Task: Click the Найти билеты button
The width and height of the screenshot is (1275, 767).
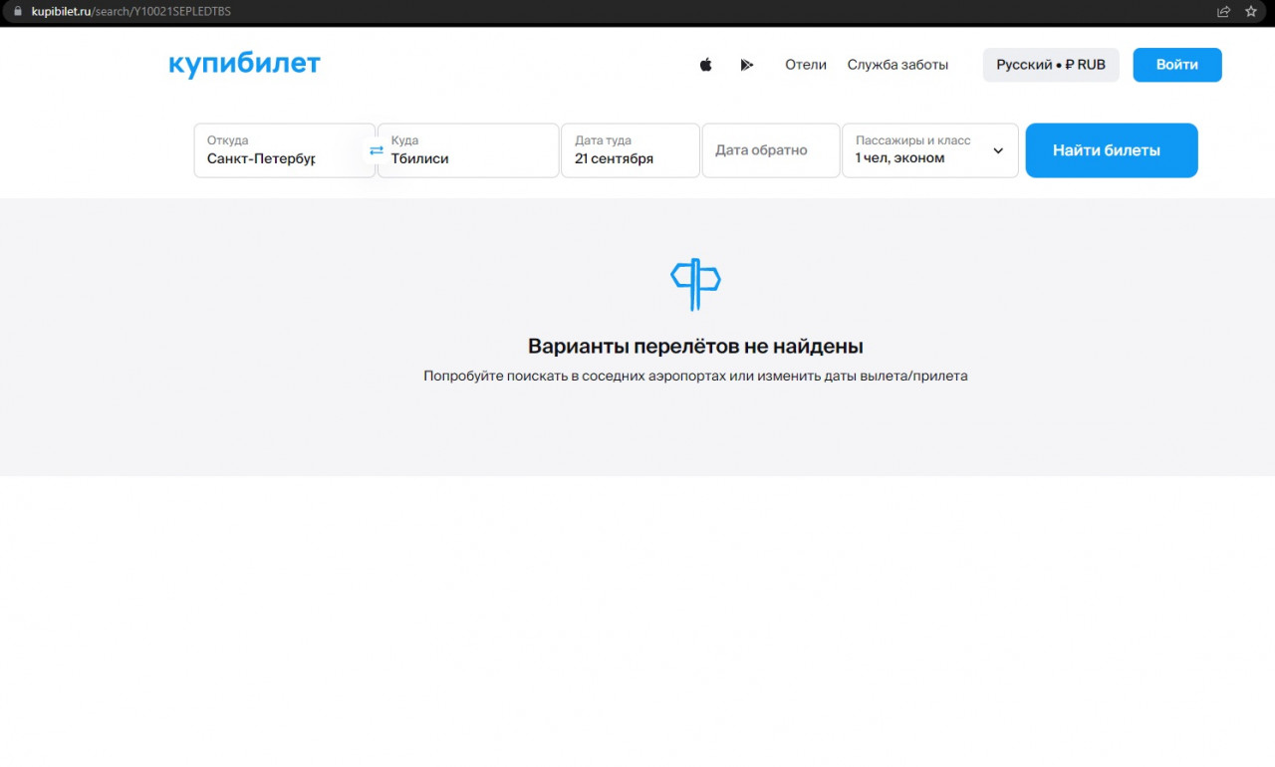Action: click(1112, 150)
